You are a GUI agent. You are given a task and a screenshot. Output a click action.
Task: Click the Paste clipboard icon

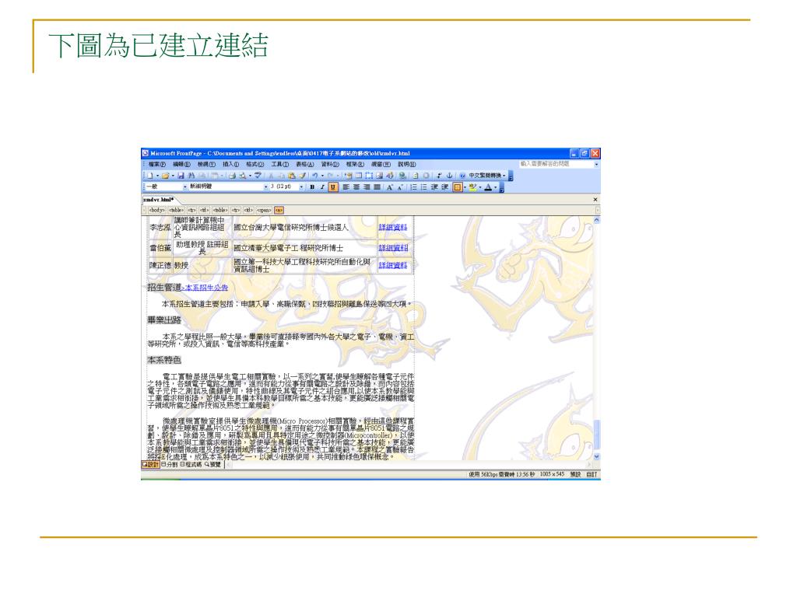[x=291, y=175]
